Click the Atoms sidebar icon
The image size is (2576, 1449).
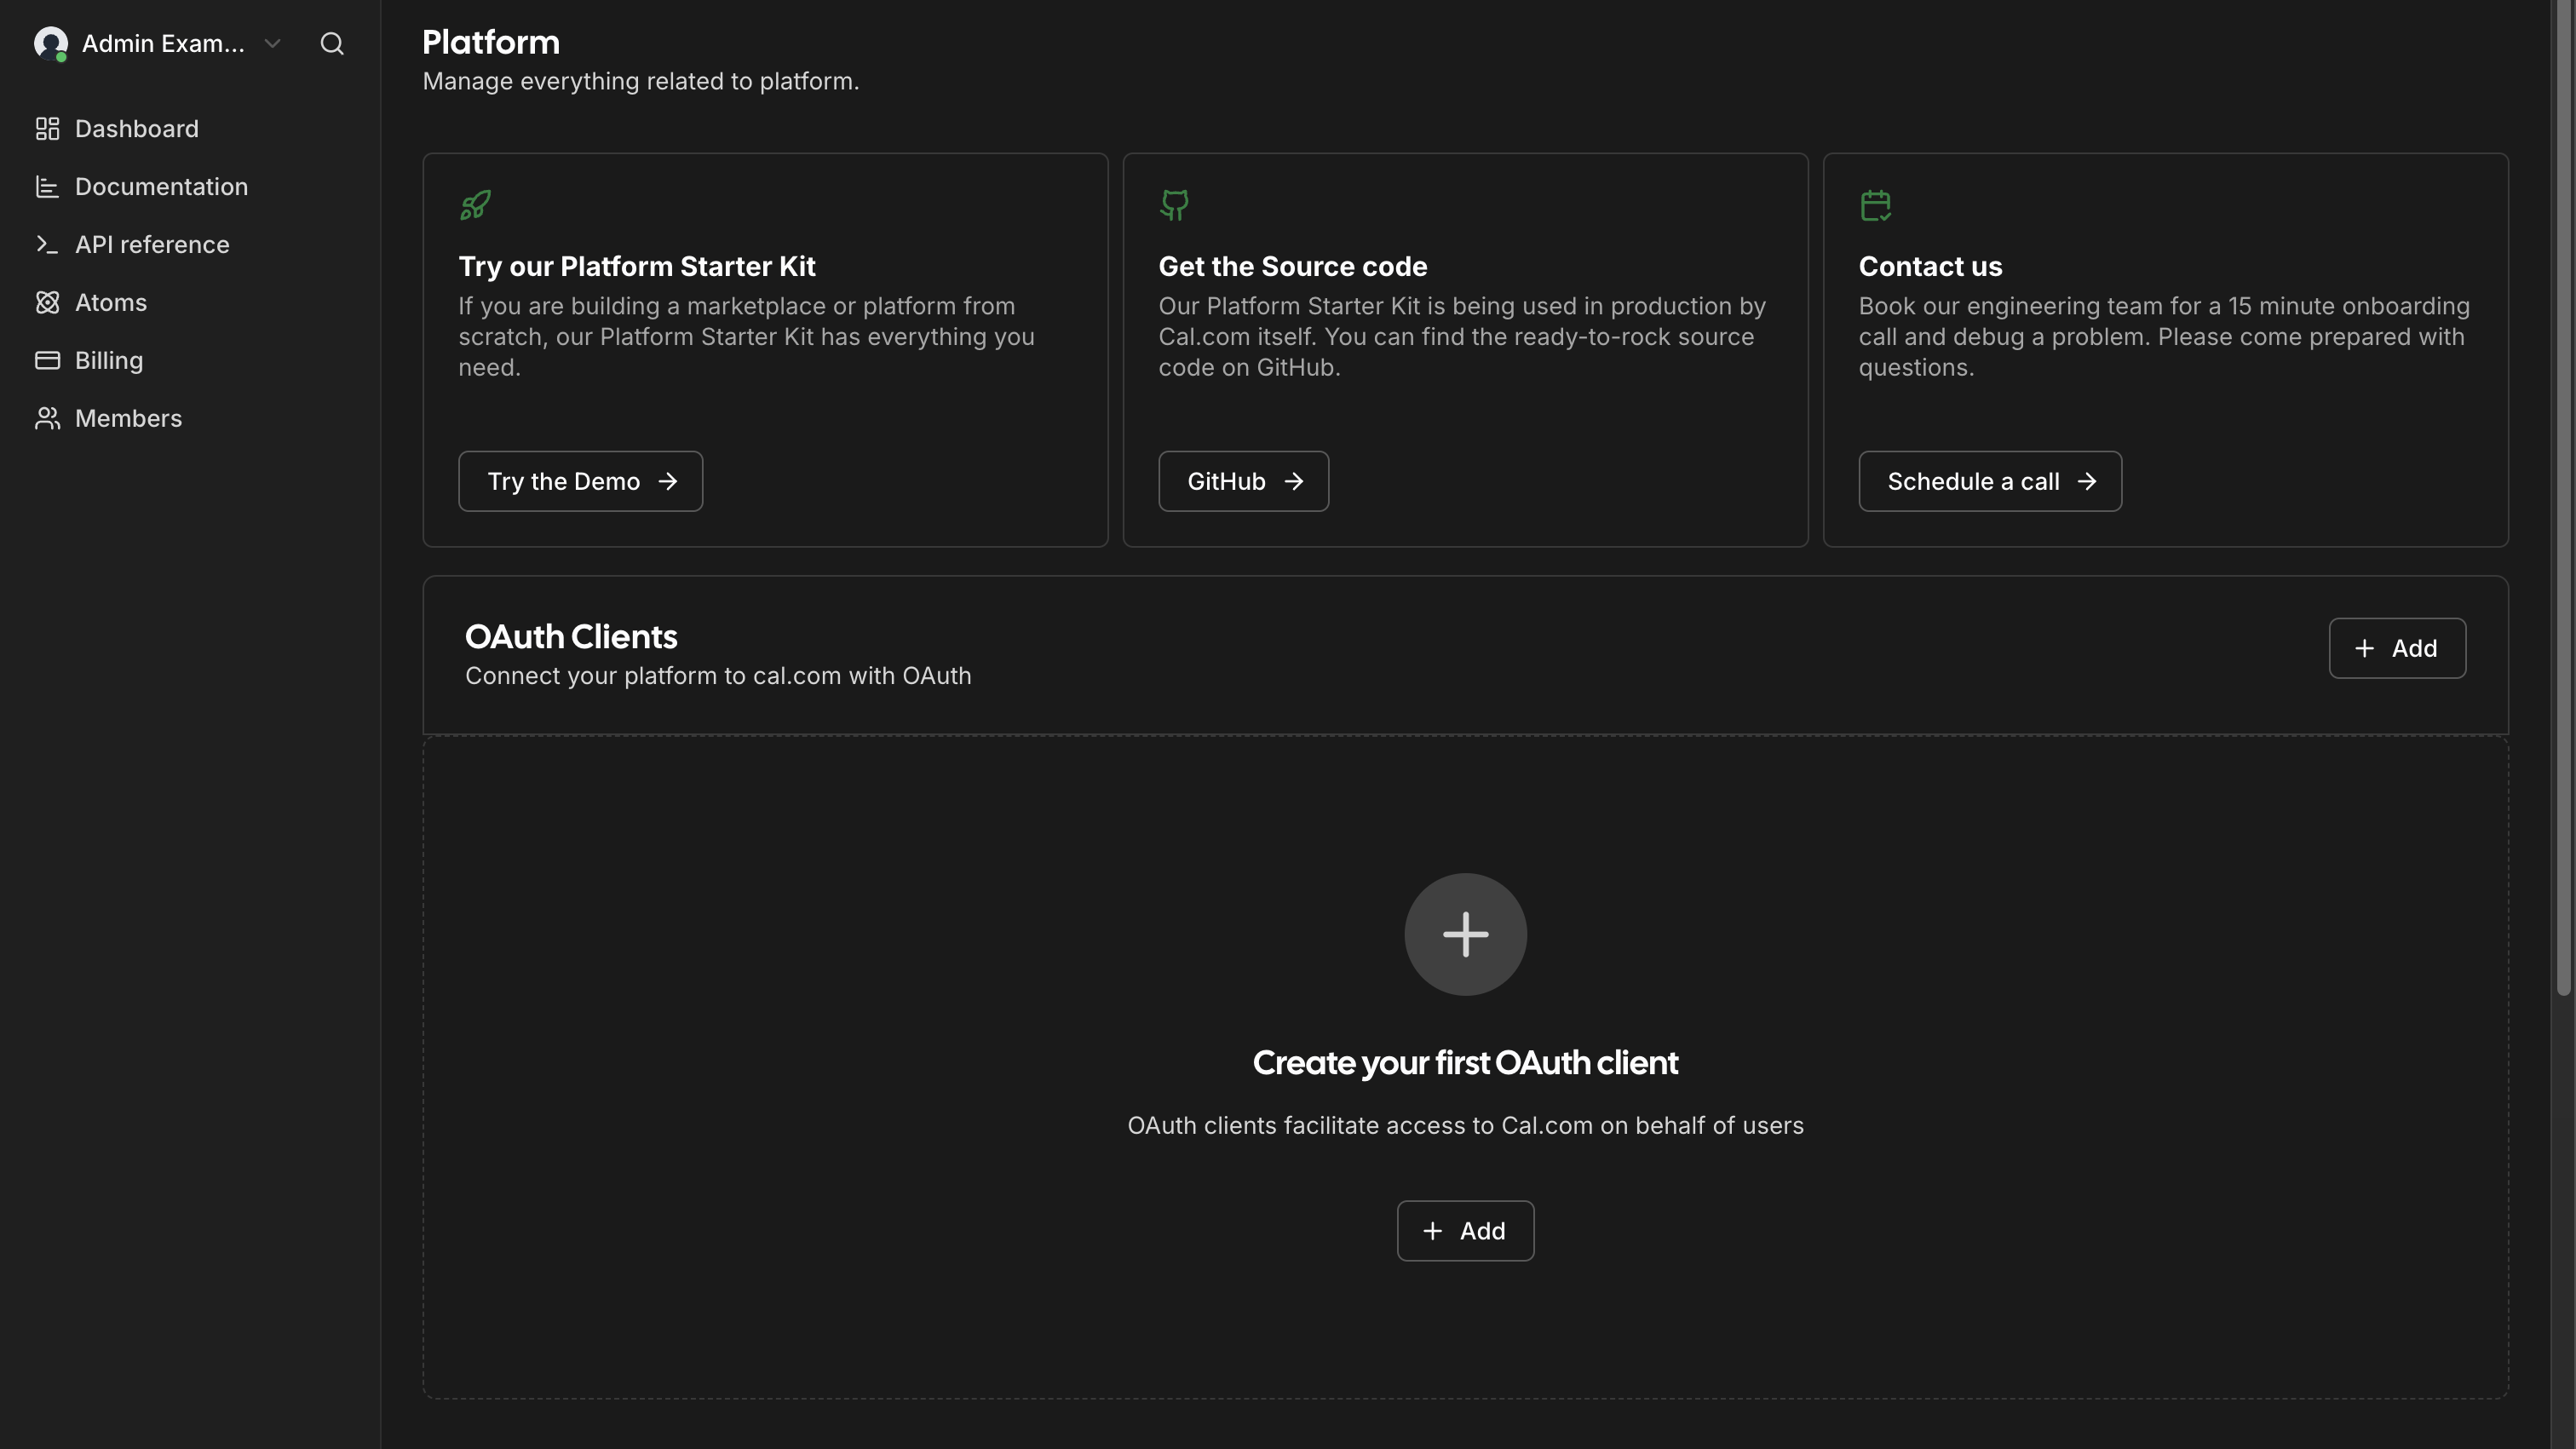point(47,303)
